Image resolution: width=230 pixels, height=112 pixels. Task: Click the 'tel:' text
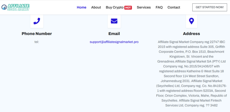point(37,42)
